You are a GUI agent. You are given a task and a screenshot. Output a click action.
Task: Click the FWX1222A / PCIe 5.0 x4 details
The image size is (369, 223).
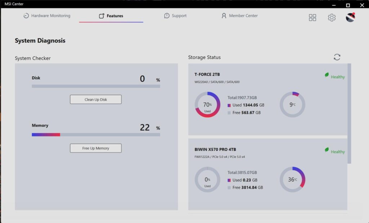coord(219,157)
